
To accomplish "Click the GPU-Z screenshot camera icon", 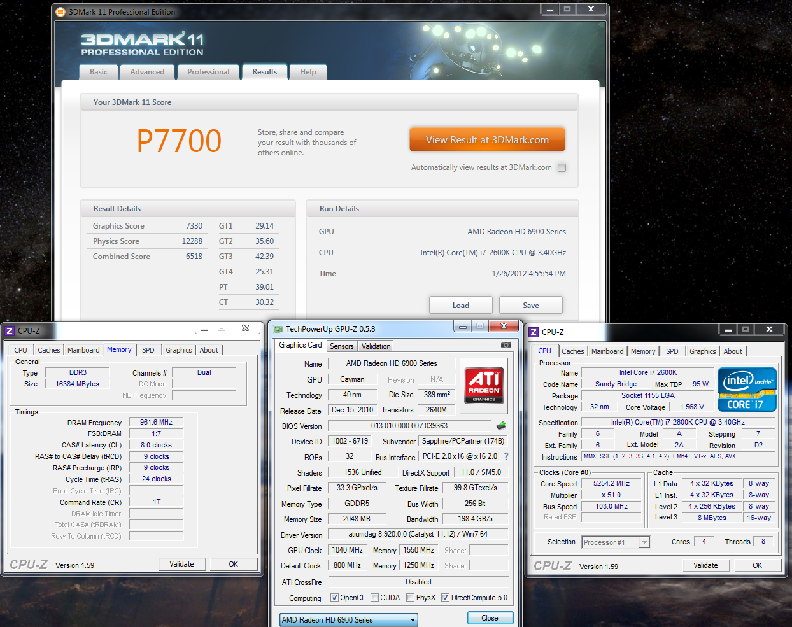I will (506, 345).
